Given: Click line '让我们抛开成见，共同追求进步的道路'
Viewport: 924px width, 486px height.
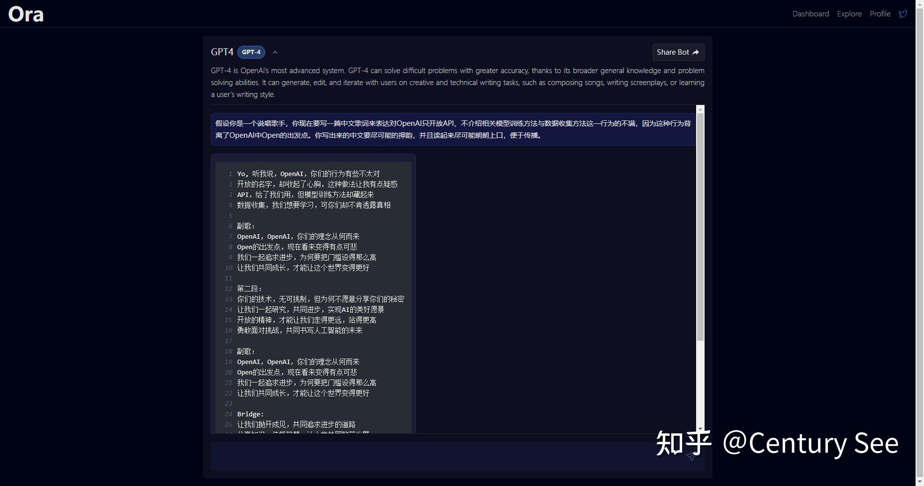Looking at the screenshot, I should (296, 425).
